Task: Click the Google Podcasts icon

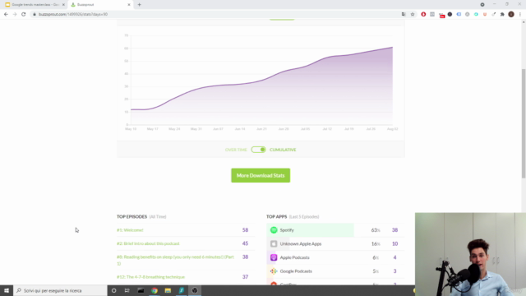Action: pyautogui.click(x=274, y=271)
